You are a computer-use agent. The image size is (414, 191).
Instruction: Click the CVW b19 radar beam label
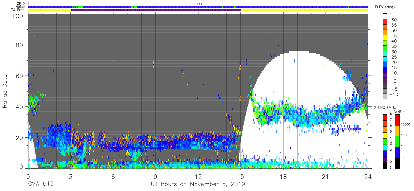click(x=41, y=184)
